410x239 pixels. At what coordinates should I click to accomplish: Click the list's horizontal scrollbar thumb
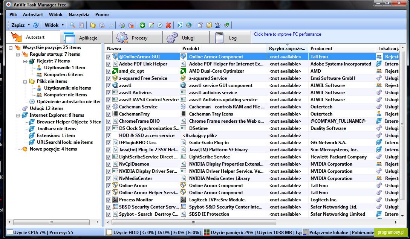pos(194,222)
